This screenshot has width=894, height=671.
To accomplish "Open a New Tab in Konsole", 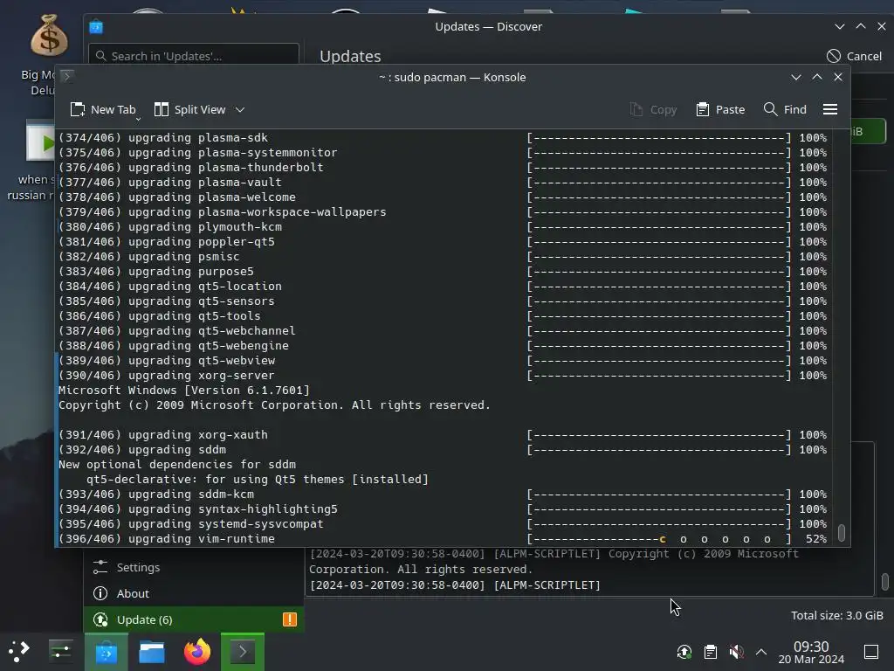I will click(103, 109).
